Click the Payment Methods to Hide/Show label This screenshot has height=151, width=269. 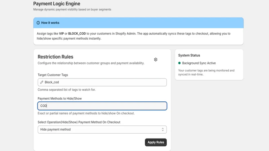click(60, 98)
